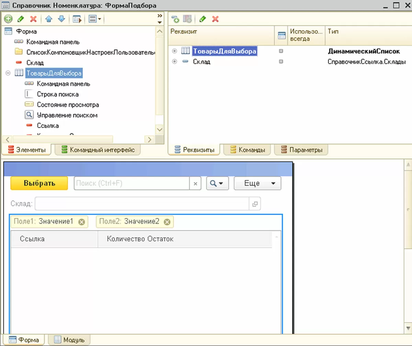This screenshot has height=346, width=412.
Task: Select the Состояние просмотра tree item
Action: pyautogui.click(x=68, y=105)
